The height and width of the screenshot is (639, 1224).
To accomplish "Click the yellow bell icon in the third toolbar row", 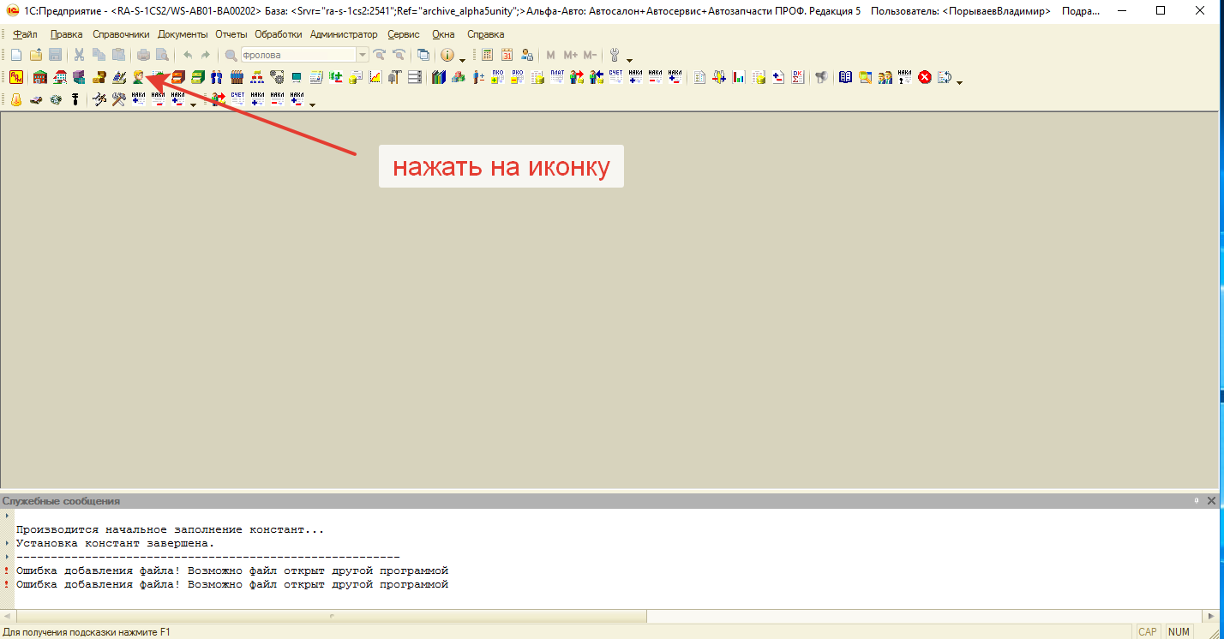I will [x=15, y=99].
